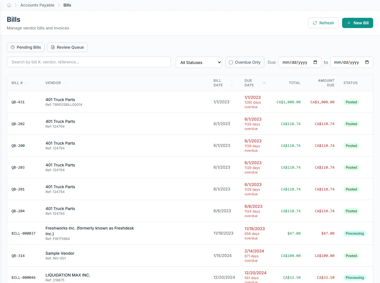Click amount due $47.00 in red

[328, 233]
